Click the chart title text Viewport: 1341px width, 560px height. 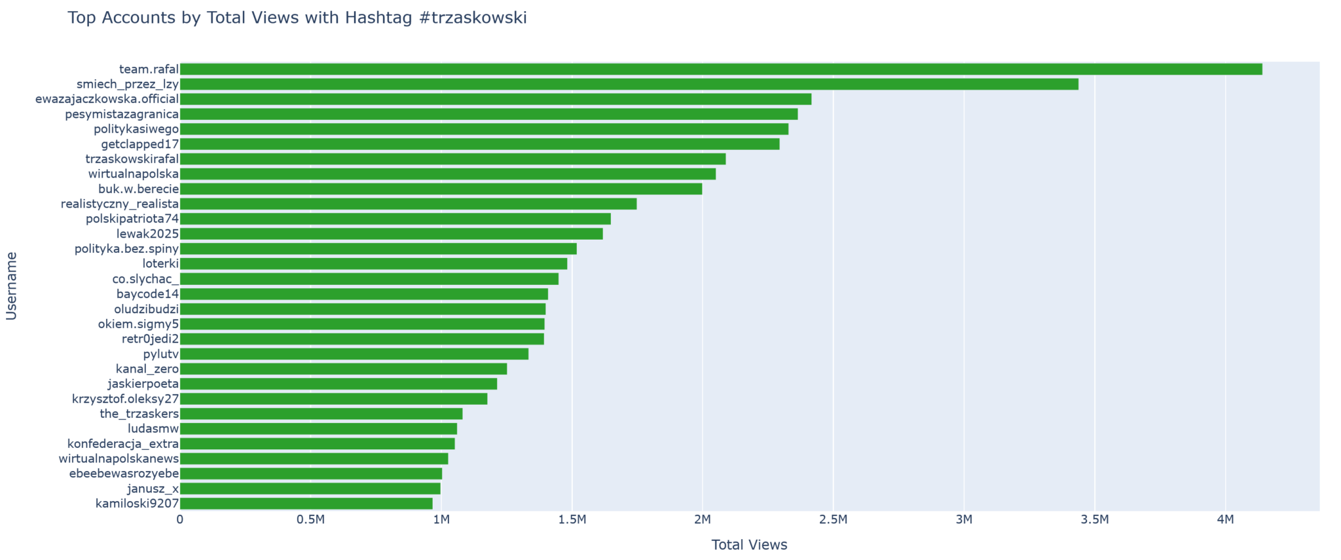(297, 18)
